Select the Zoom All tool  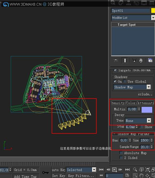[x=141, y=169]
